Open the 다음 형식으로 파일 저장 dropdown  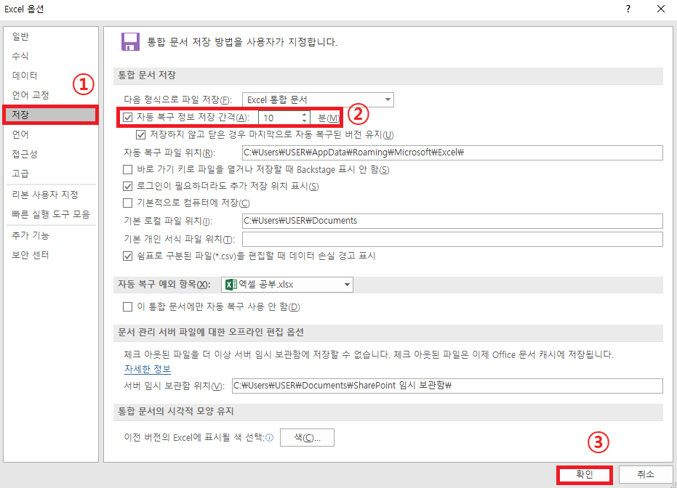[x=318, y=99]
